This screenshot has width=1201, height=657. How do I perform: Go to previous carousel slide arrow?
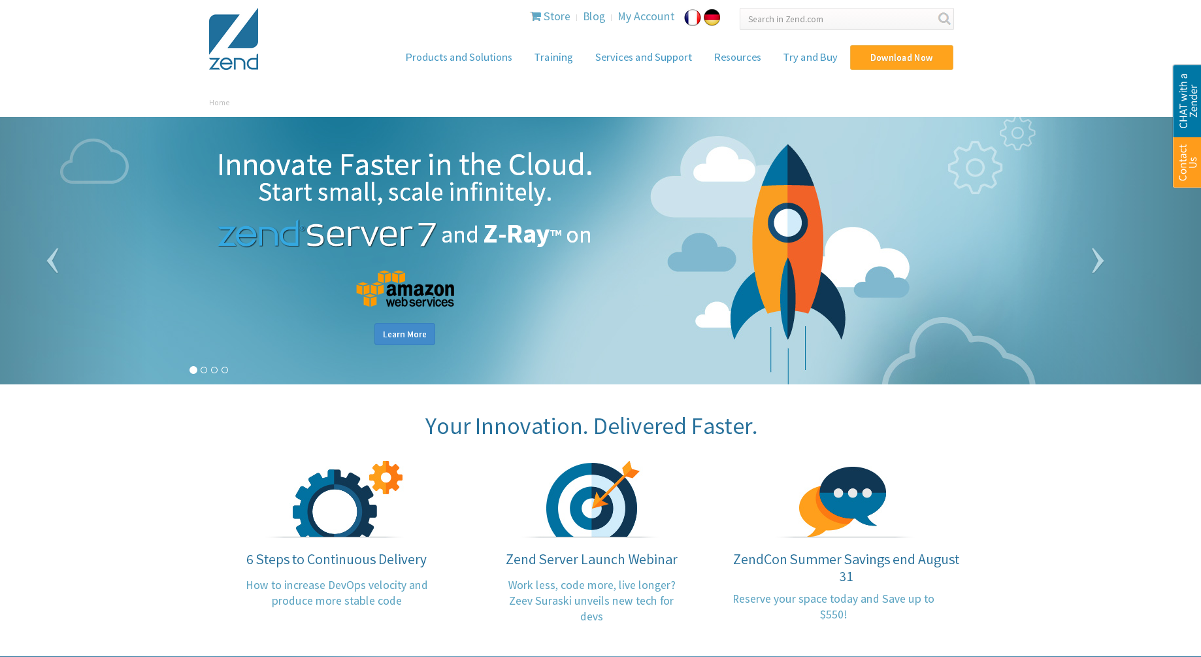click(53, 260)
